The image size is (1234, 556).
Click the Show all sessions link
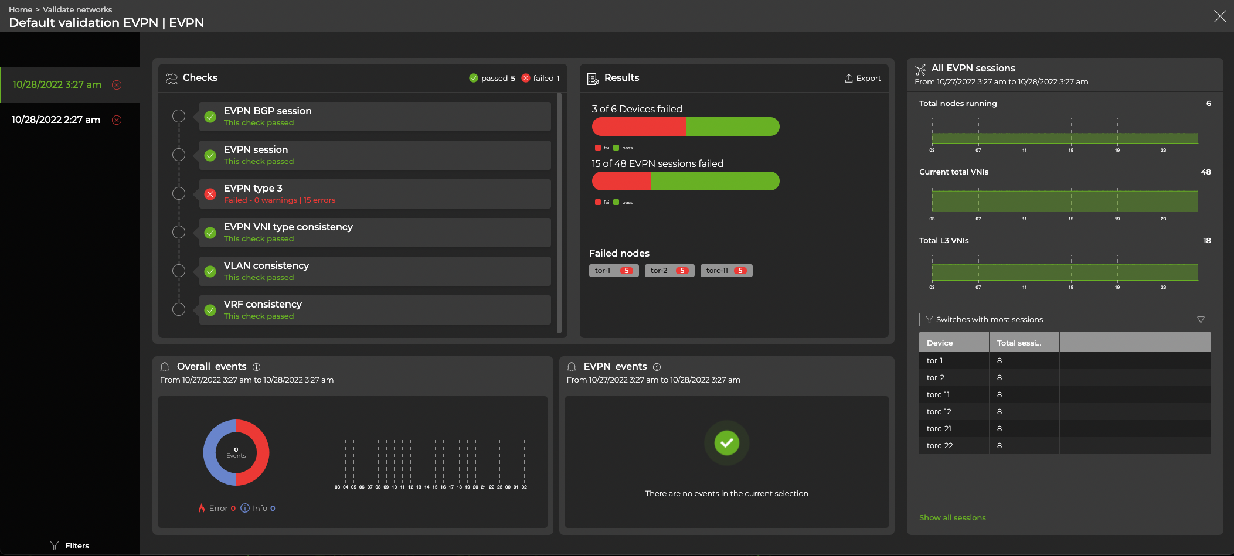[952, 517]
